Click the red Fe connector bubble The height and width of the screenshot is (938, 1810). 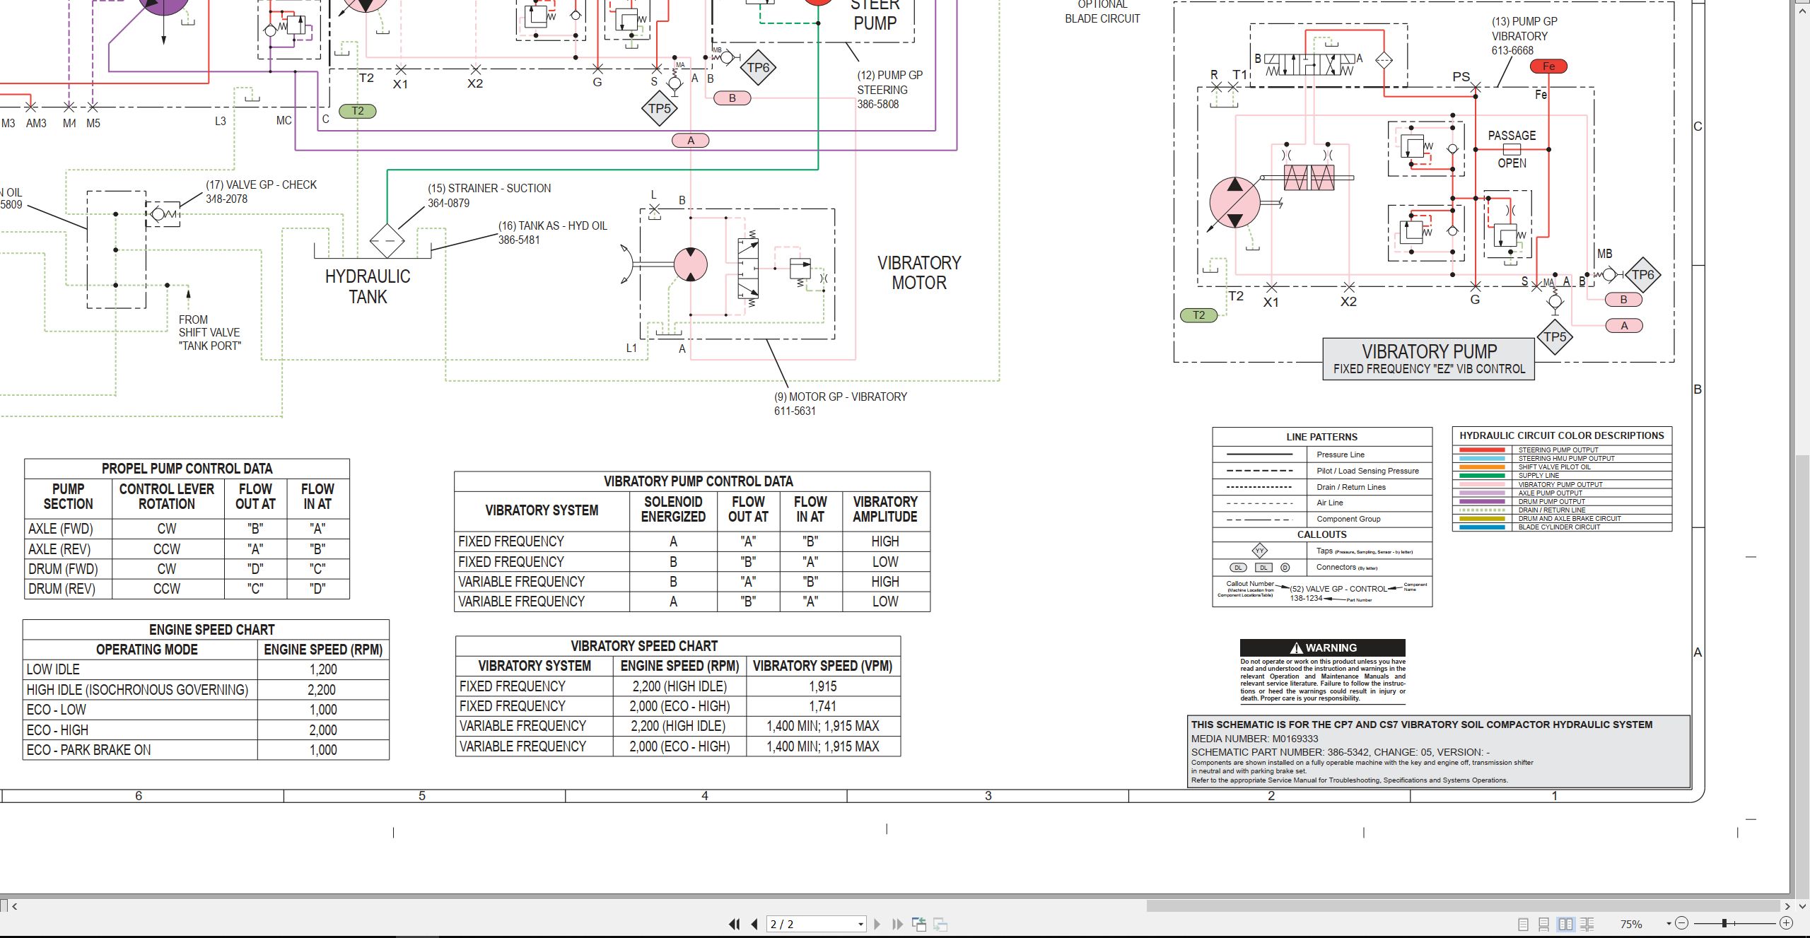(x=1548, y=66)
